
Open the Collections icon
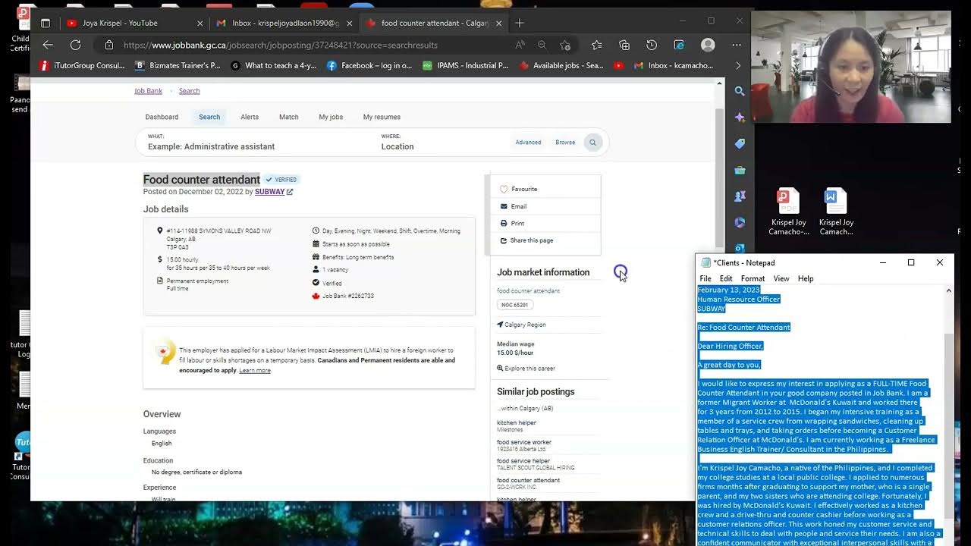(624, 45)
